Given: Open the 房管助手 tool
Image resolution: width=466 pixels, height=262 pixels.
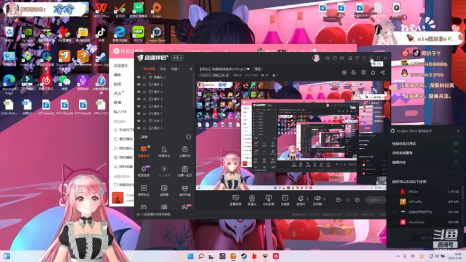Looking at the screenshot, I should click(164, 151).
